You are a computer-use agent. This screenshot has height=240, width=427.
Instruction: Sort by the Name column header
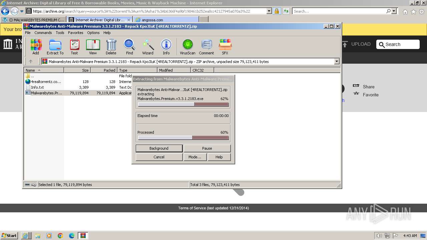[44, 70]
